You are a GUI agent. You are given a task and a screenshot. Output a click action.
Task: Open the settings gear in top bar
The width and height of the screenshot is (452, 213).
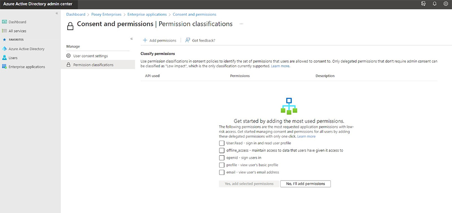click(446, 4)
